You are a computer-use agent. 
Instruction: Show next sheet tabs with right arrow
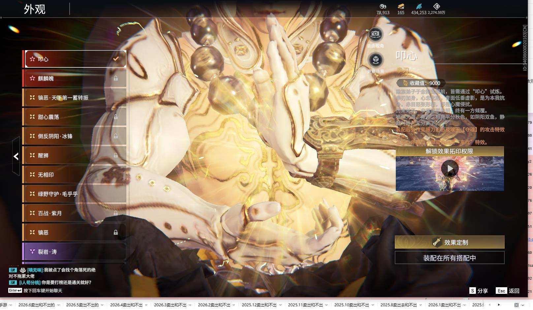tap(499, 305)
